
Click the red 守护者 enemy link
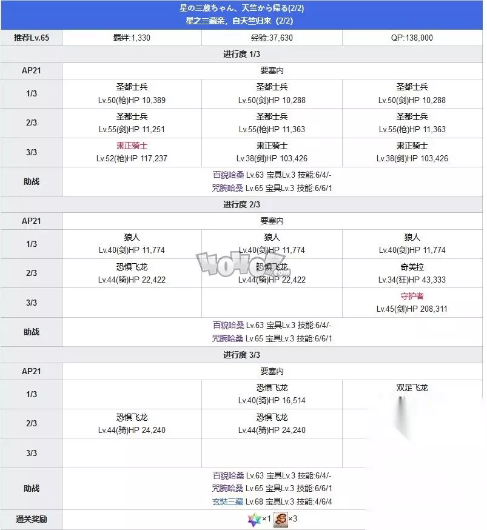click(411, 296)
